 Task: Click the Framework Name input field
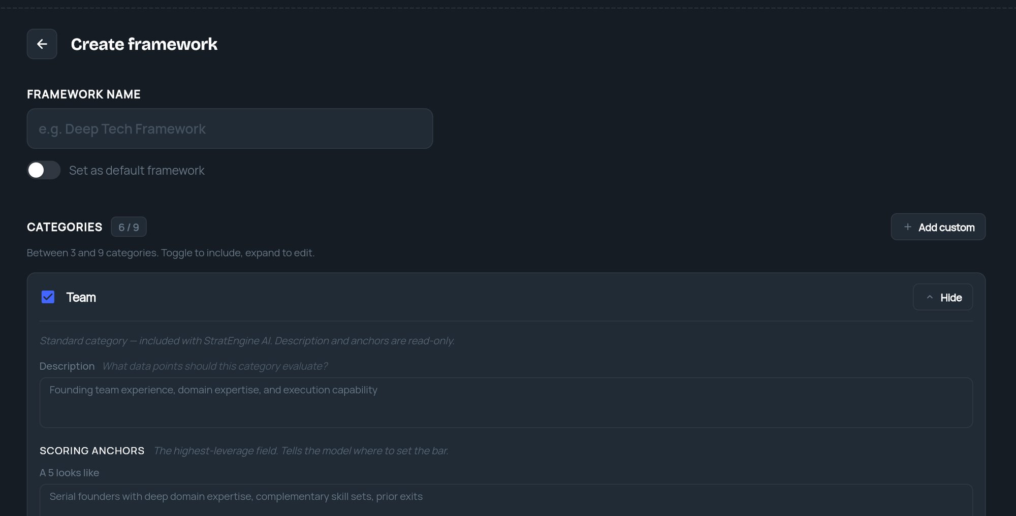tap(230, 128)
